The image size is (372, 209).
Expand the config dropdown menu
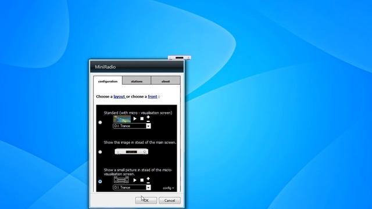[169, 188]
